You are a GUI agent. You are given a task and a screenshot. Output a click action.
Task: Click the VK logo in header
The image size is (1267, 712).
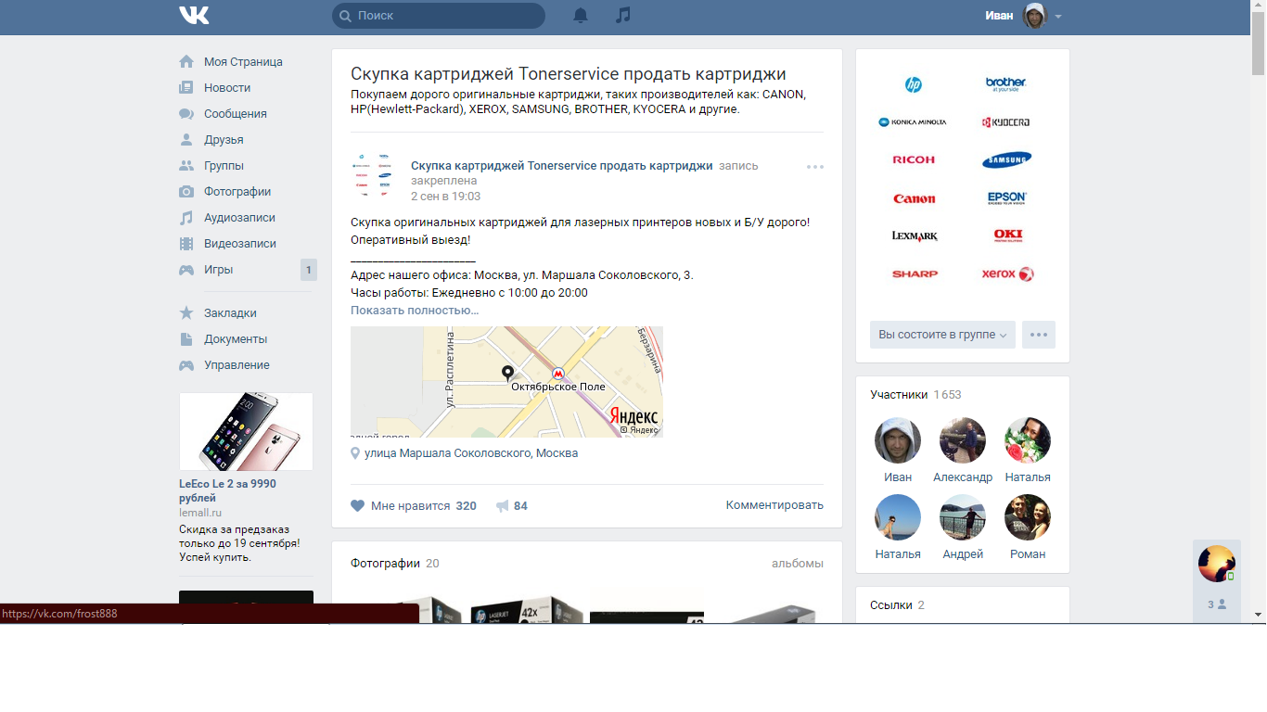point(194,15)
